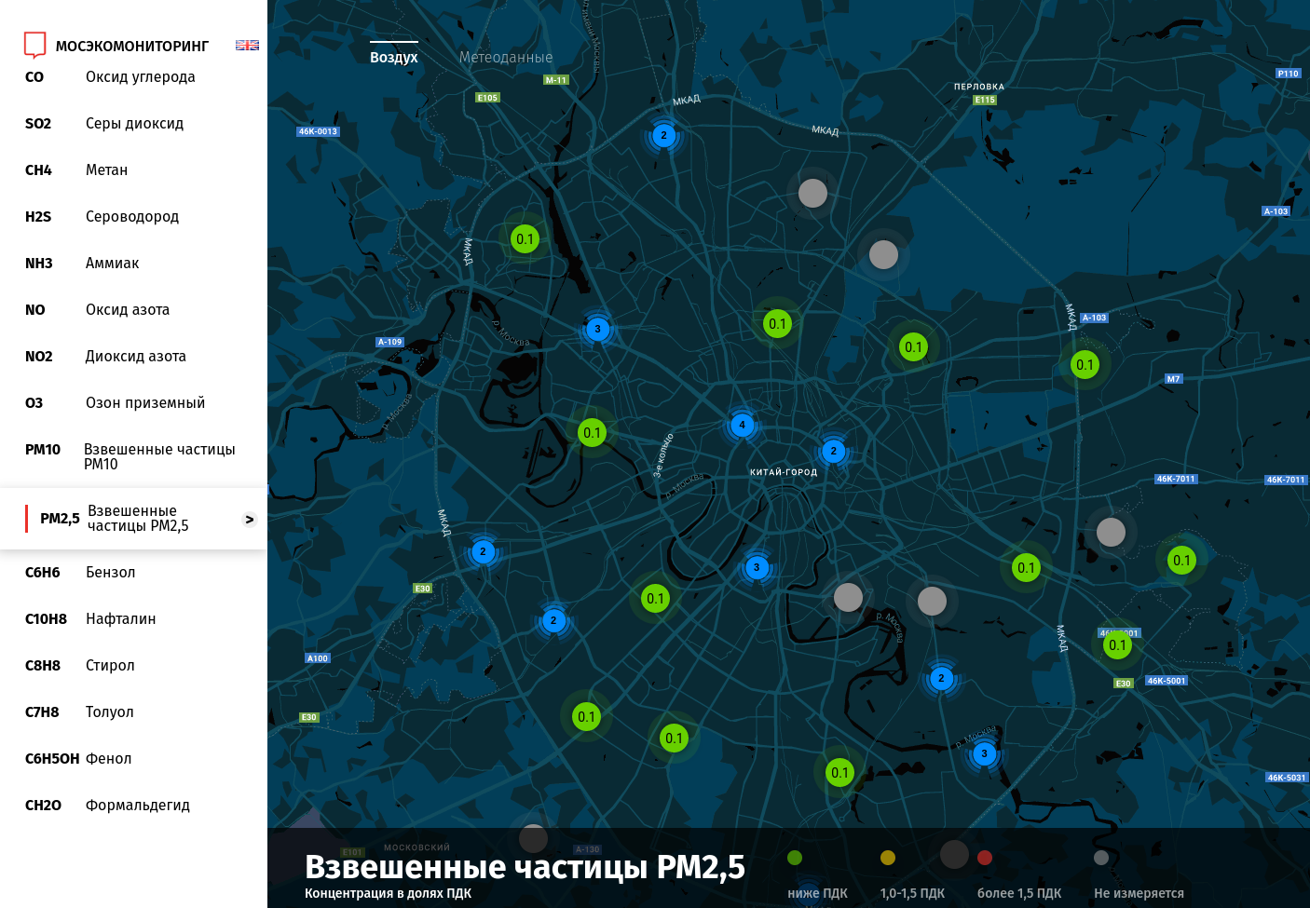The image size is (1310, 908).
Task: Switch language using the British flag icon
Action: pos(247,45)
